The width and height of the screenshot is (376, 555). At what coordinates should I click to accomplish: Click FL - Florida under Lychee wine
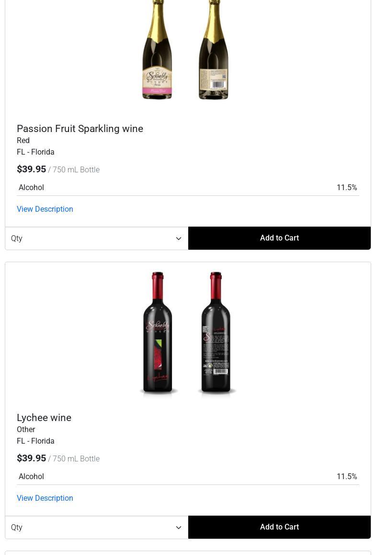click(x=35, y=441)
